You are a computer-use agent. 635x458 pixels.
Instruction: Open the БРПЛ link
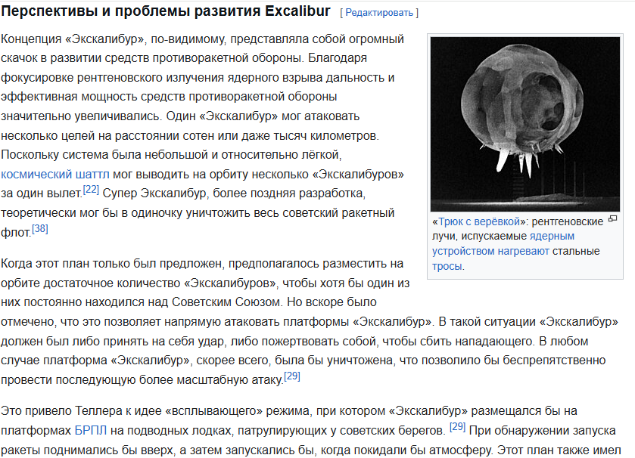pos(91,431)
